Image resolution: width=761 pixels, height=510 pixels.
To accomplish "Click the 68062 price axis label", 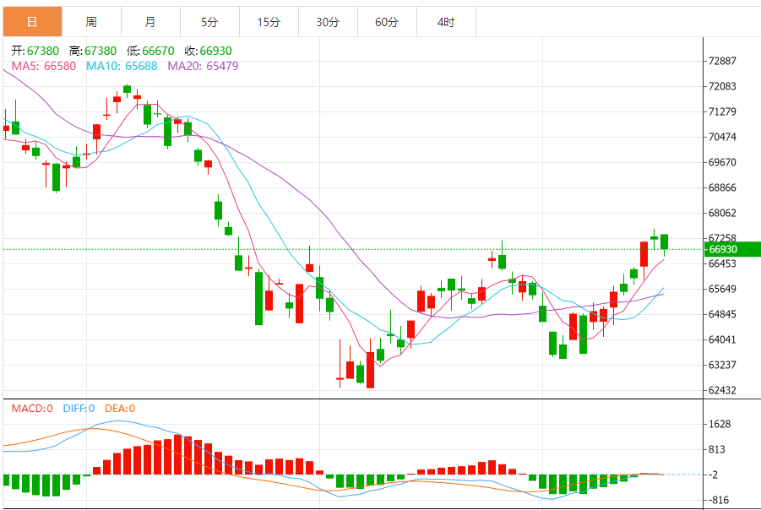I will click(x=722, y=213).
